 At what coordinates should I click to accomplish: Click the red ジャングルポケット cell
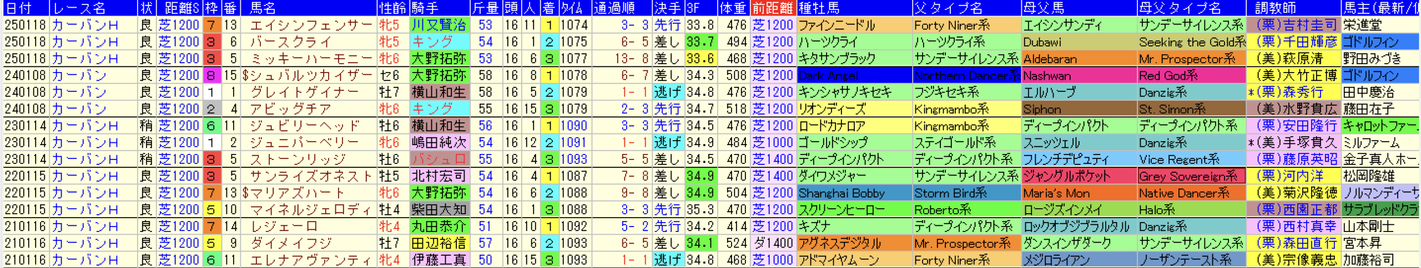pos(1078,176)
